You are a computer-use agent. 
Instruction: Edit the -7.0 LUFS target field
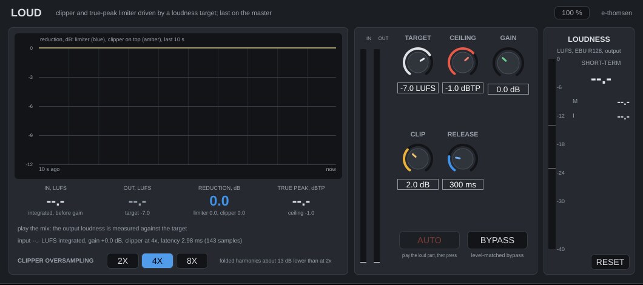point(418,88)
